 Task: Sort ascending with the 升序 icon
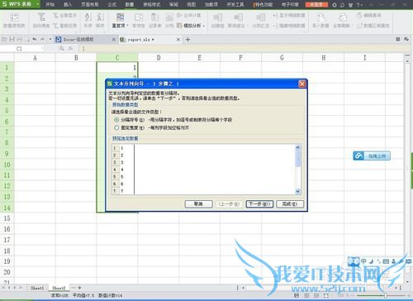coord(88,17)
